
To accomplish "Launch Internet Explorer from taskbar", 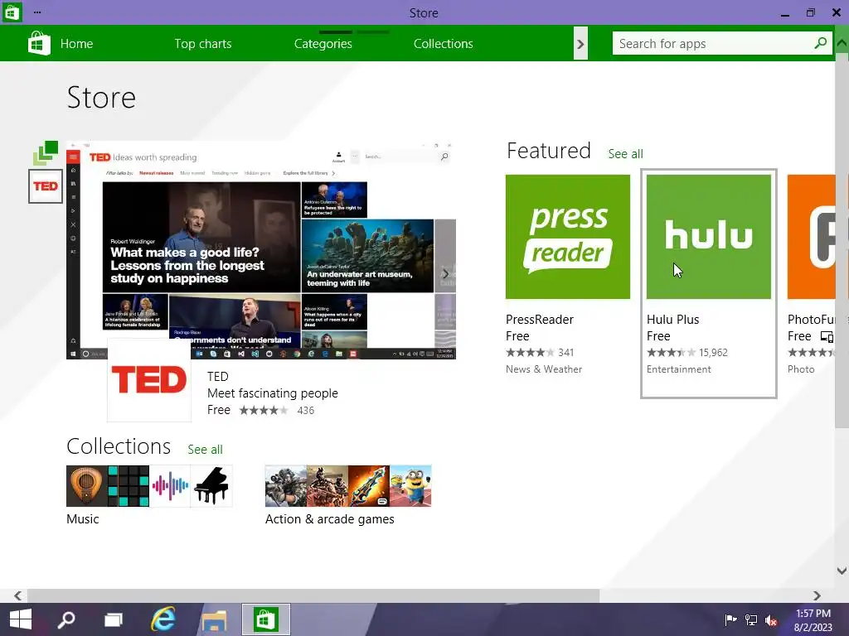I will pos(163,619).
